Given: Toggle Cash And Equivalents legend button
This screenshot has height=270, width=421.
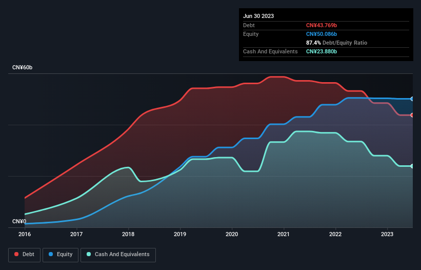Looking at the screenshot, I should click(x=118, y=255).
